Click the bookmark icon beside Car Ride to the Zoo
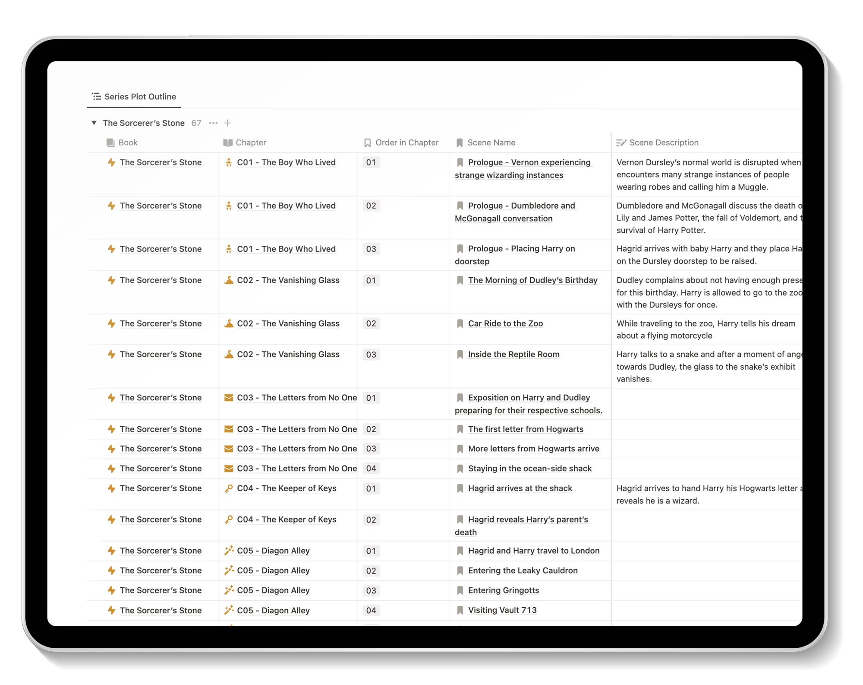 (x=460, y=323)
